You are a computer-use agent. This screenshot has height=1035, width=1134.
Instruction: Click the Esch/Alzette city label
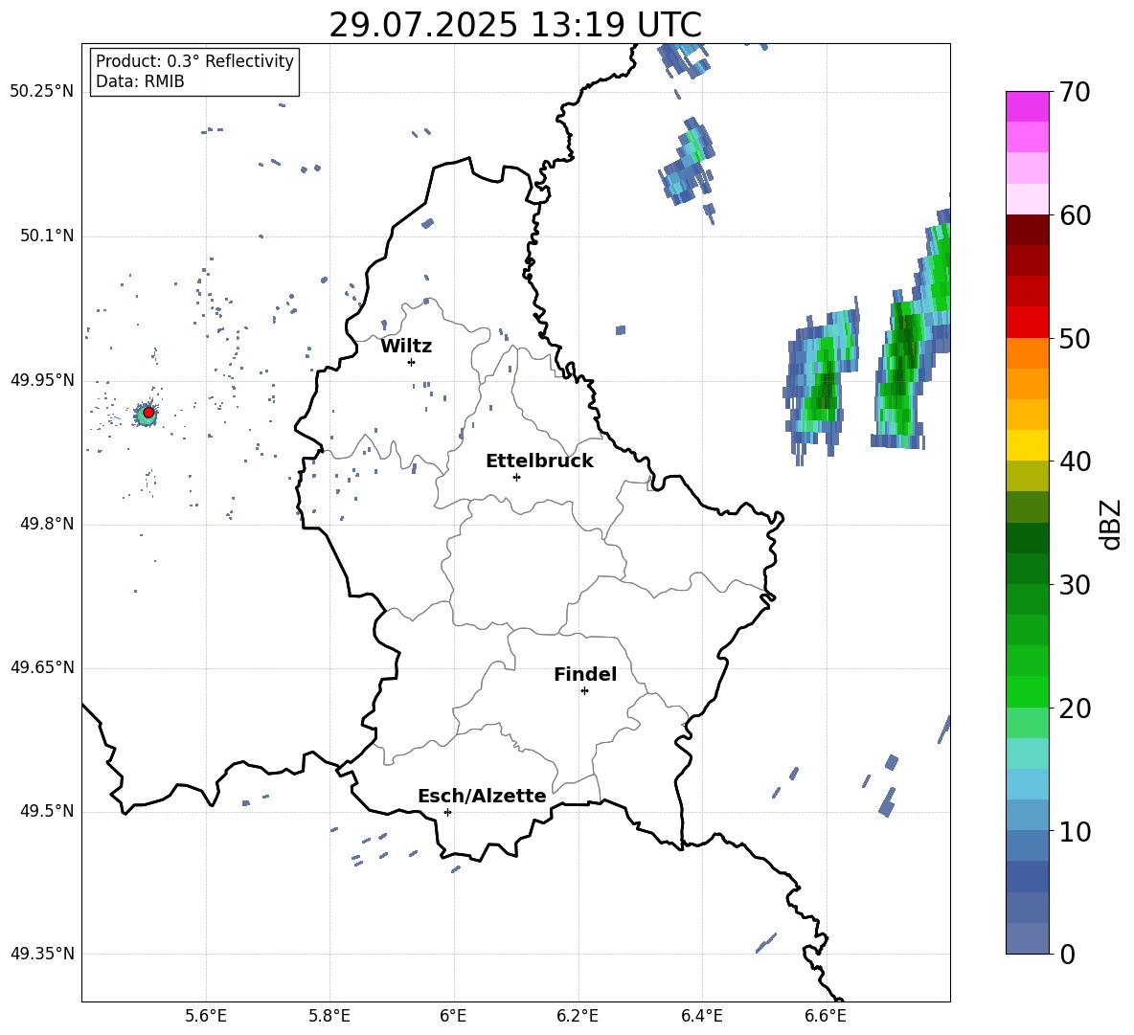(482, 797)
